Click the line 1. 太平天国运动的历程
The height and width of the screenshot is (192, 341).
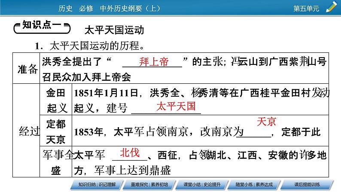pyautogui.click(x=89, y=46)
